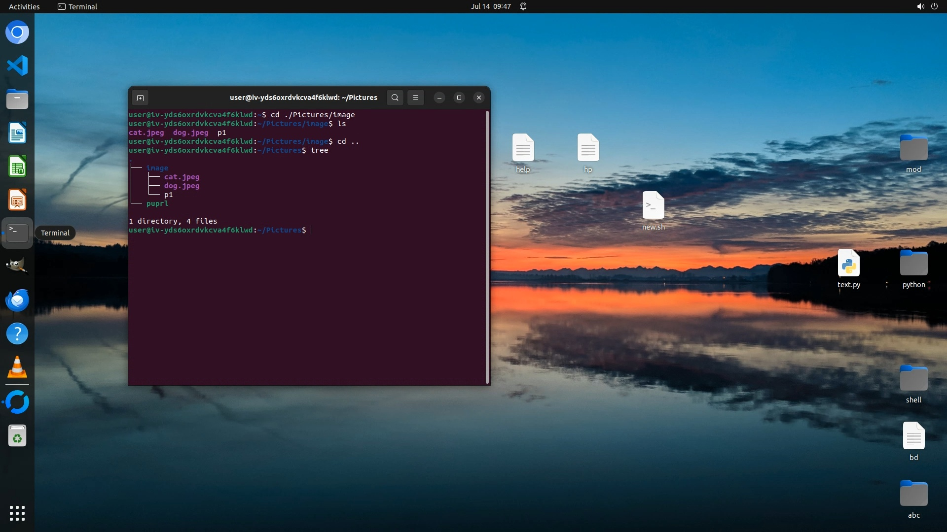This screenshot has height=532, width=947.
Task: Click the terminal vertical scrollbar
Action: coord(487,246)
